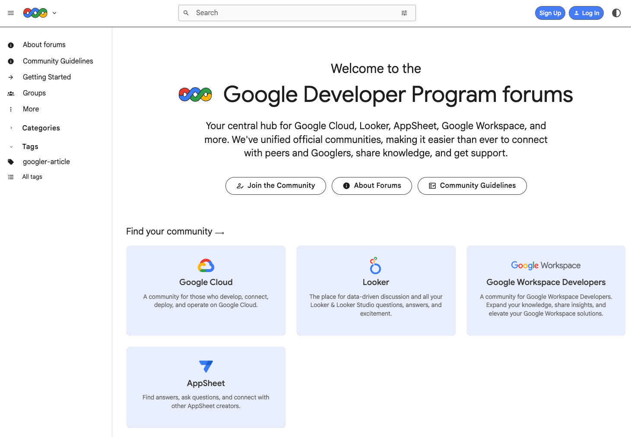Collapse the Tags section chevron
The image size is (631, 437).
[x=11, y=147]
